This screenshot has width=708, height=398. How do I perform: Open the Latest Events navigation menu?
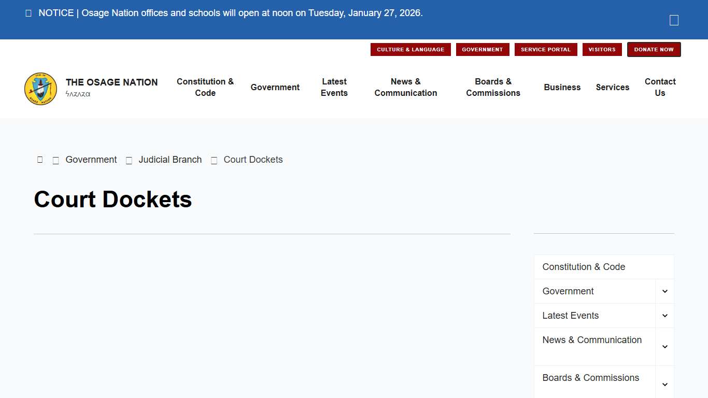pos(334,87)
